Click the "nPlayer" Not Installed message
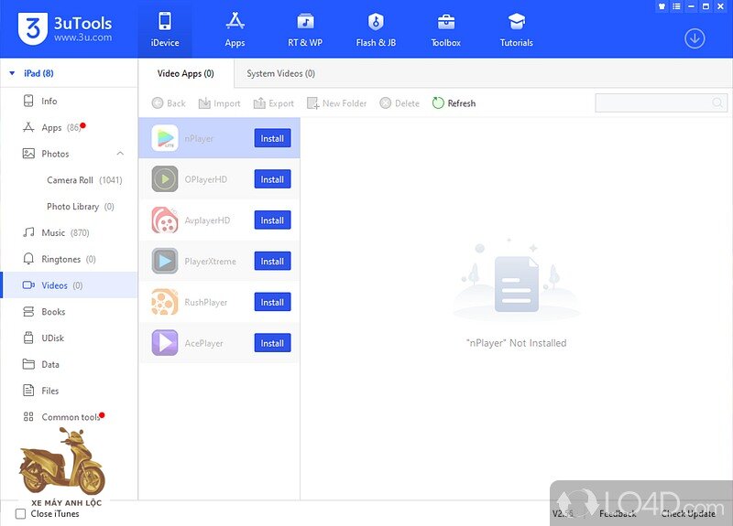The width and height of the screenshot is (733, 526). click(516, 343)
